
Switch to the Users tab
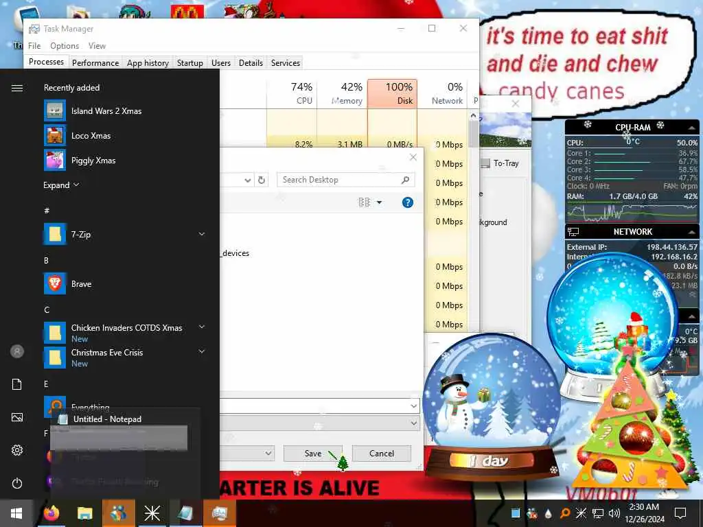point(221,62)
